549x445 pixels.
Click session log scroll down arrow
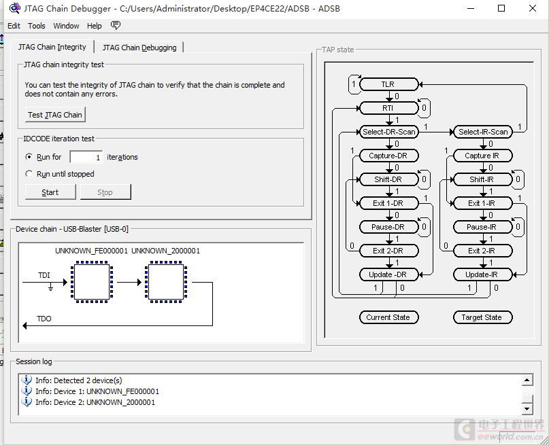click(x=527, y=408)
